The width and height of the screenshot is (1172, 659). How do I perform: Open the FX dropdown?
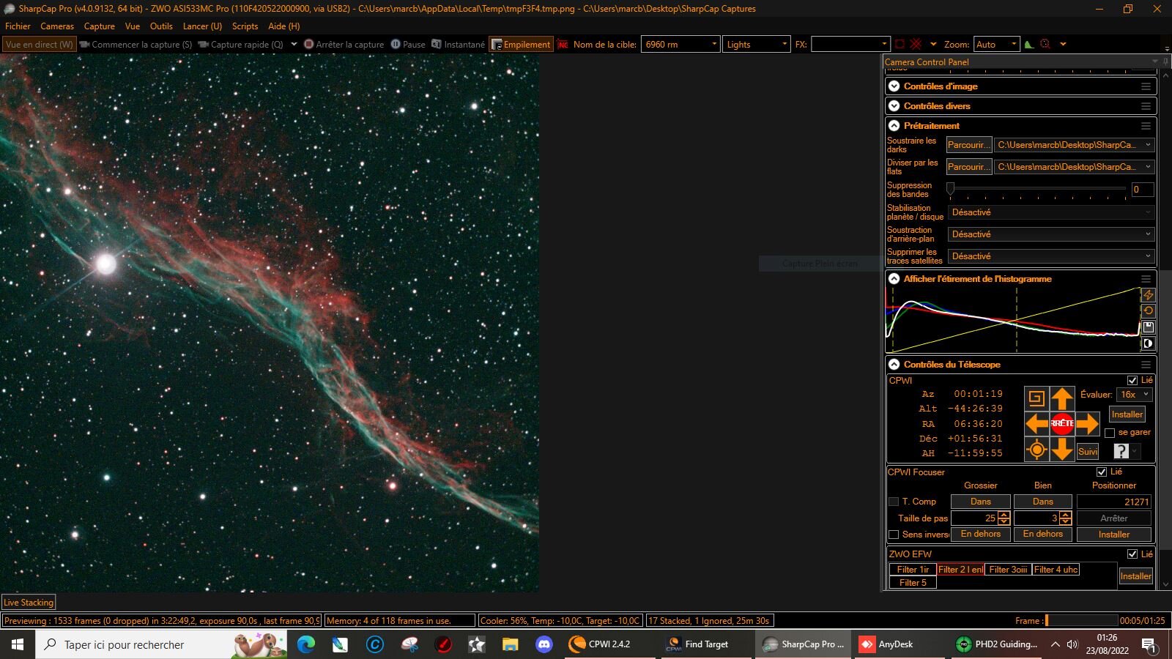click(850, 45)
